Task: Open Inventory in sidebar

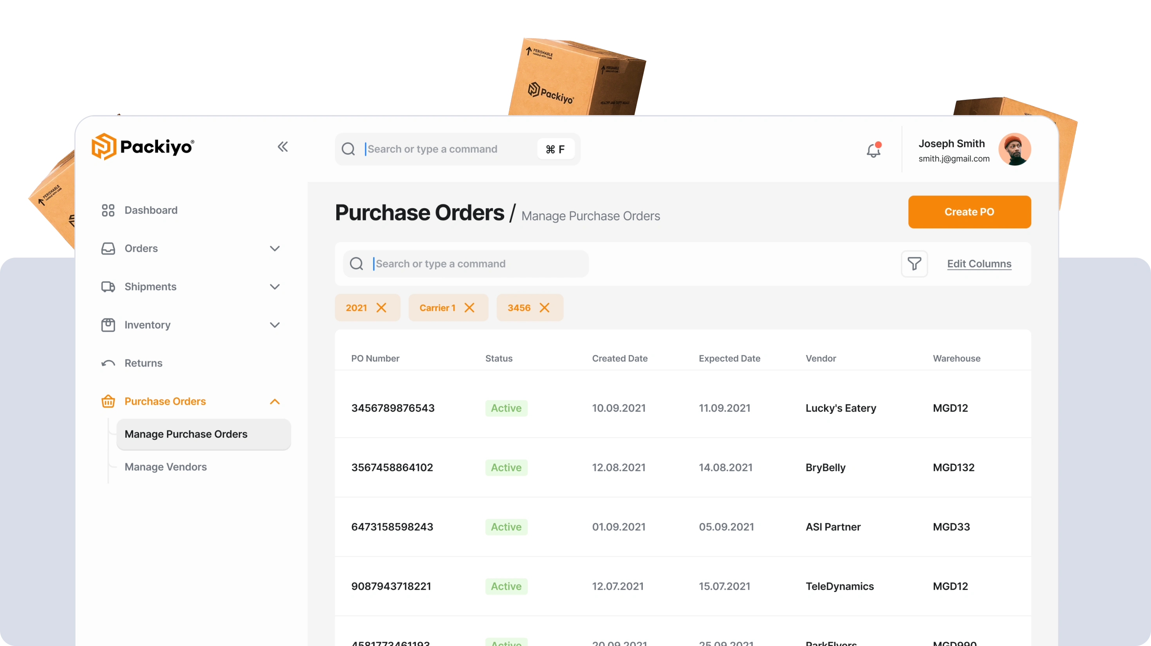Action: pos(148,325)
